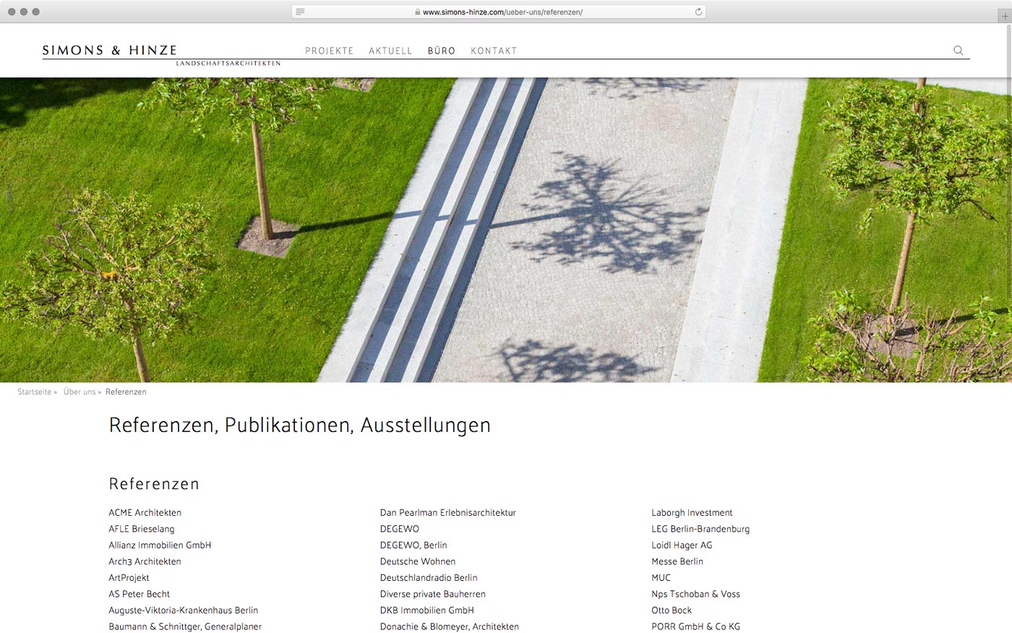Add a new browser tab
Image resolution: width=1012 pixels, height=633 pixels.
(x=1004, y=15)
